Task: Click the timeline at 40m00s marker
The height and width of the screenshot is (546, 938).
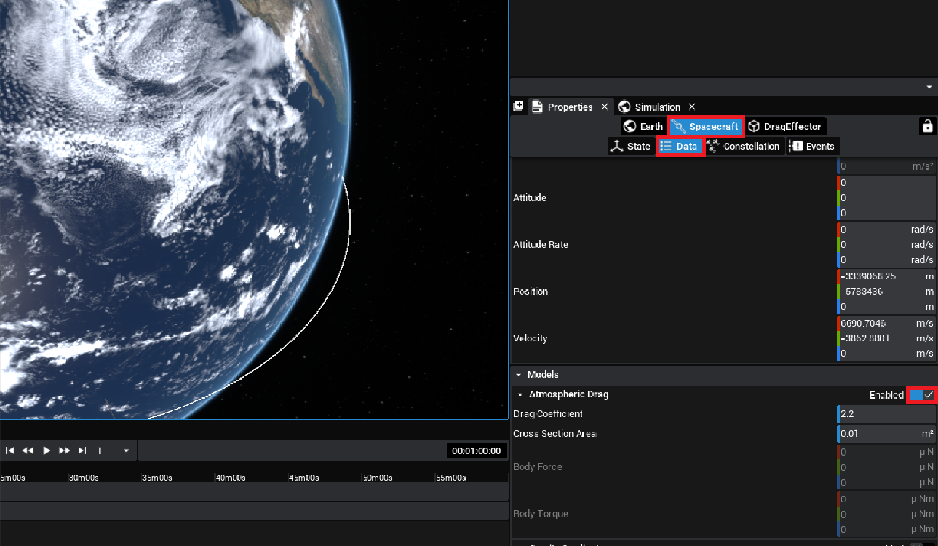Action: [231, 478]
